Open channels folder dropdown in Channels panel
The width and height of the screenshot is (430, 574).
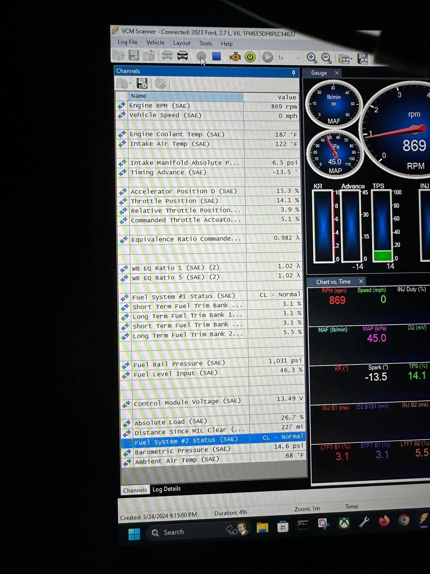click(x=123, y=84)
